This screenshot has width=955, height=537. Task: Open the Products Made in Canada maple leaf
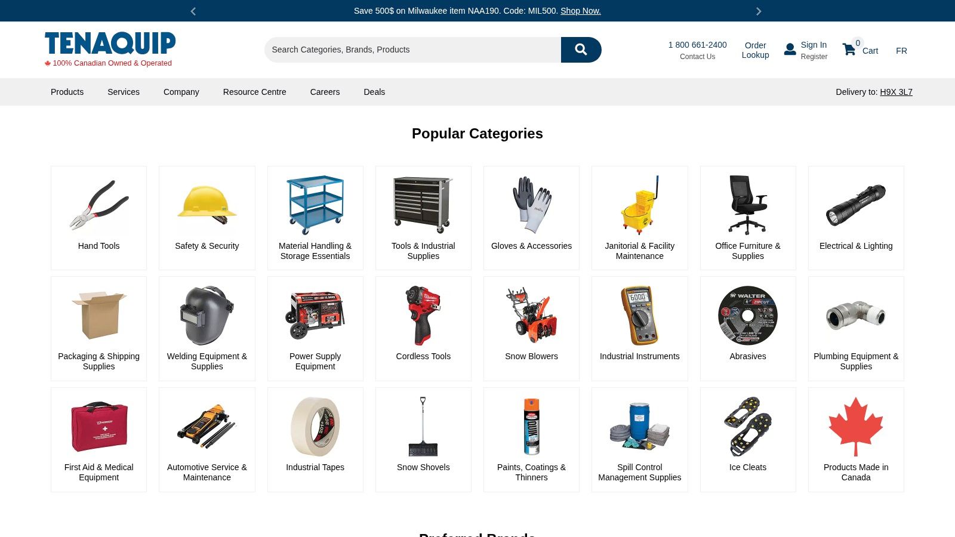pos(856,426)
